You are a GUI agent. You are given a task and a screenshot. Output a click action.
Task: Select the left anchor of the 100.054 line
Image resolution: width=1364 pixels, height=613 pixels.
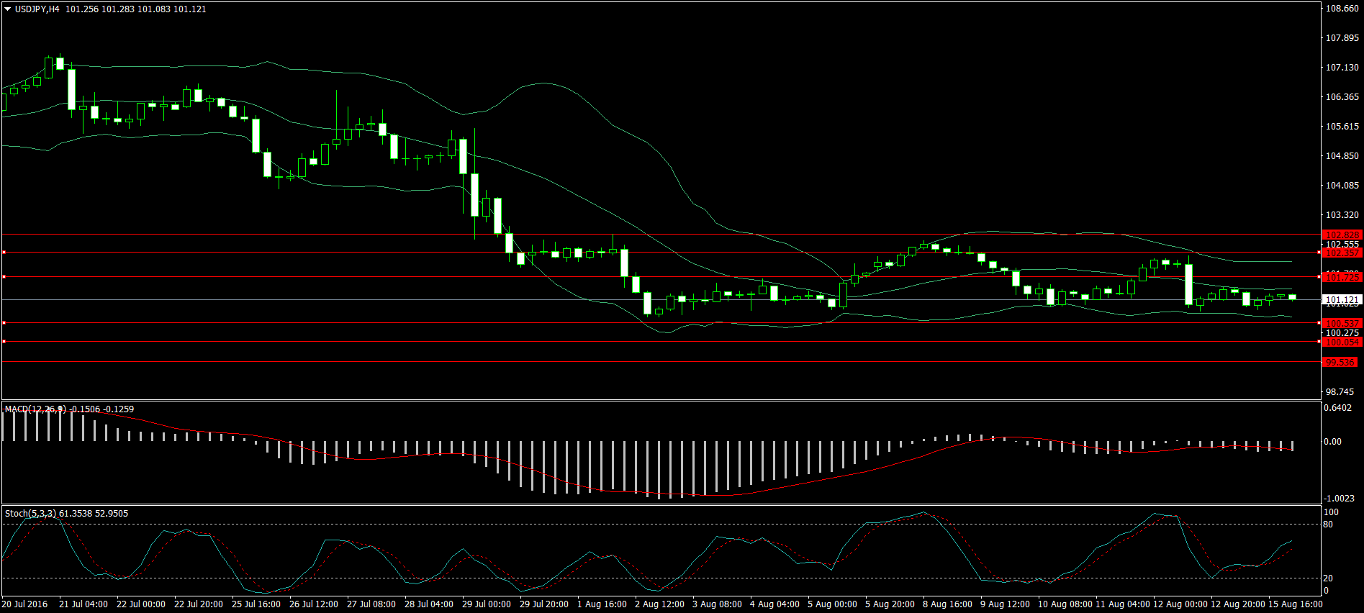pos(4,342)
